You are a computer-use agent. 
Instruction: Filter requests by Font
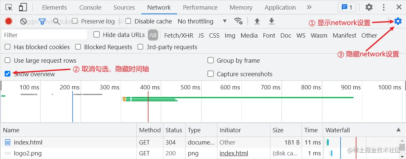pyautogui.click(x=269, y=35)
